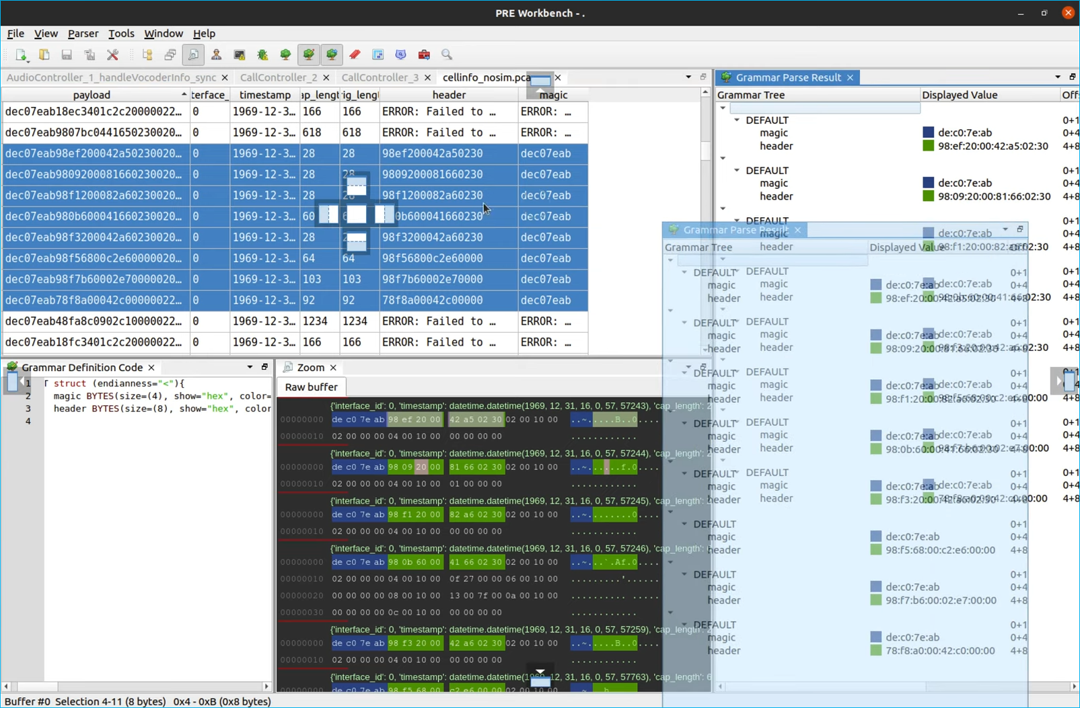This screenshot has height=708, width=1080.
Task: Click the blue swatch beside first magic value
Action: [x=928, y=133]
